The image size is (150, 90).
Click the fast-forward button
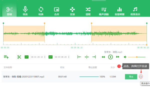[x=118, y=57]
